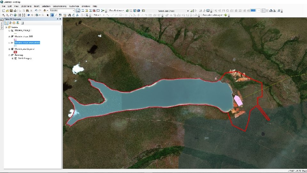307x173 pixels.
Task: Click red outline arranjo_geral symbol
Action: pos(15,52)
